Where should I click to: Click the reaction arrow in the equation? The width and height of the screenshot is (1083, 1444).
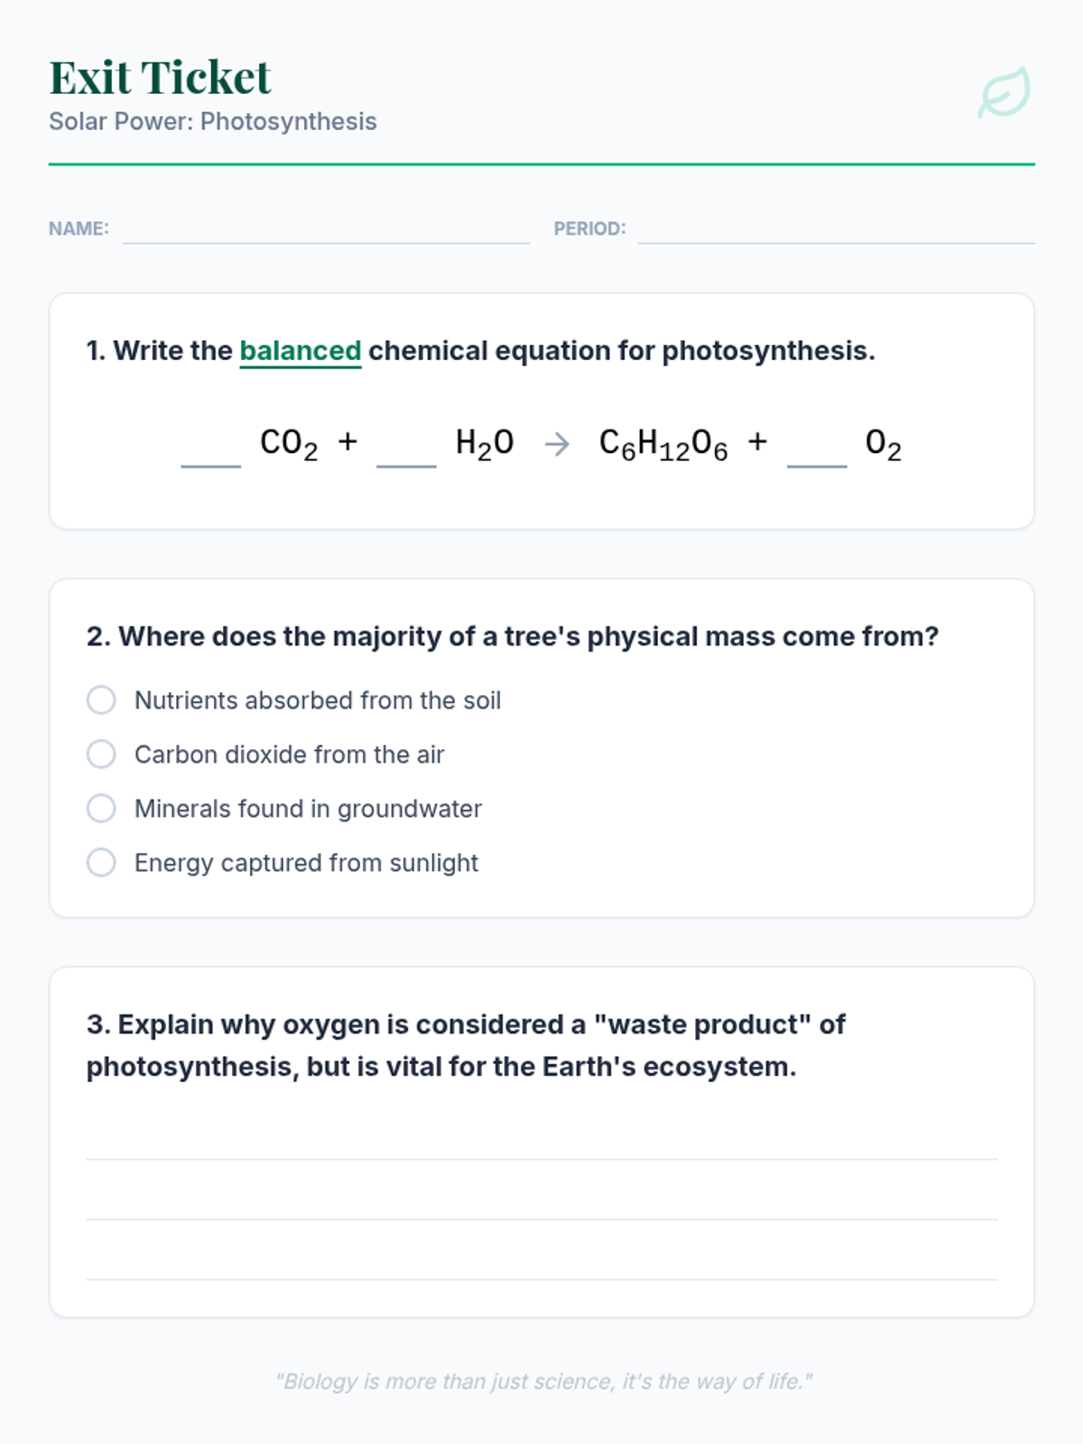tap(557, 444)
